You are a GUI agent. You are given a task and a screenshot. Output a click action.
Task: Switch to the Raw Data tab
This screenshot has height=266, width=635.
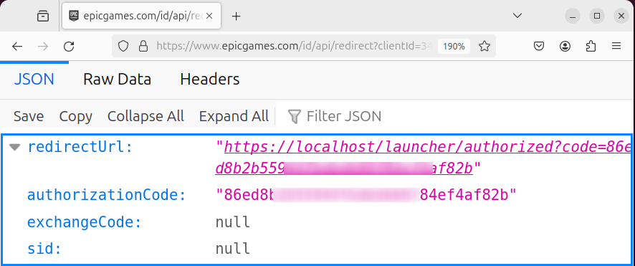117,80
